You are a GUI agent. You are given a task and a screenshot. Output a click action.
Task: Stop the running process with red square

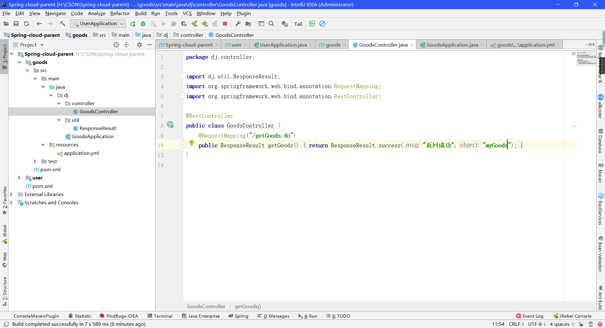pyautogui.click(x=225, y=24)
